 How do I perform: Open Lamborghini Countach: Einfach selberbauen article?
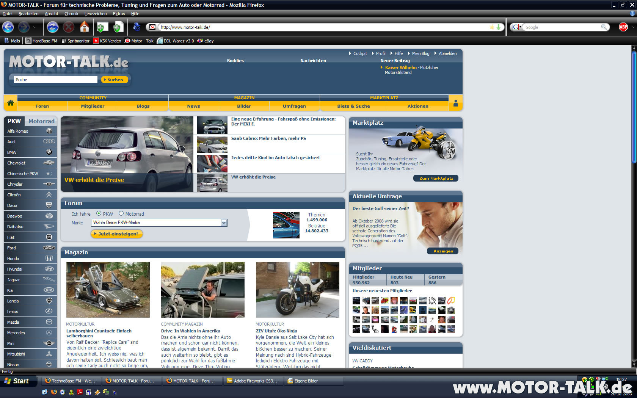click(99, 333)
